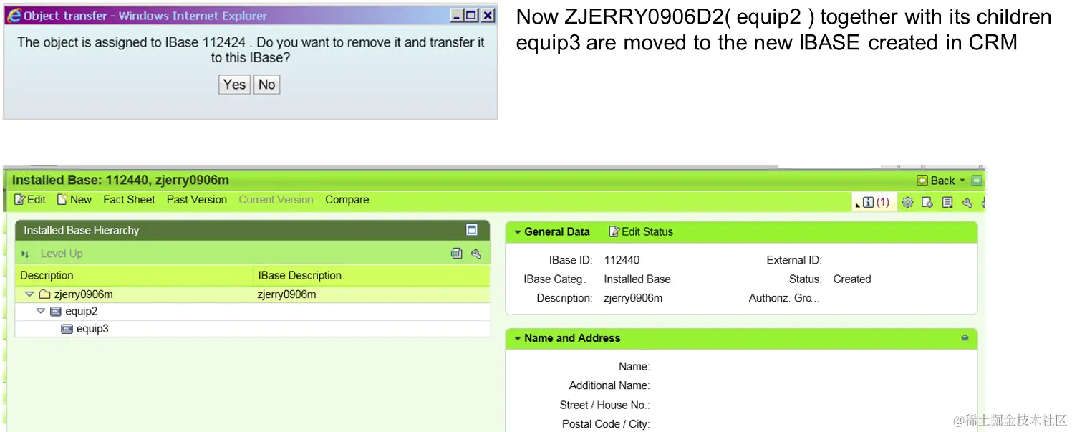Maximize the Installed Base Hierarchy panel
Screen dimensions: 1072x432
coord(472,230)
